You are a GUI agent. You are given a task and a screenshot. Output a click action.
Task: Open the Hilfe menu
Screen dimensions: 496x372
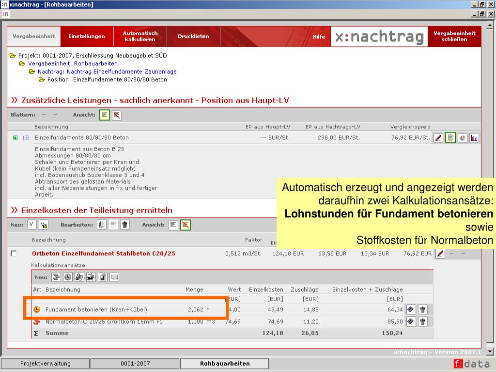pos(319,37)
